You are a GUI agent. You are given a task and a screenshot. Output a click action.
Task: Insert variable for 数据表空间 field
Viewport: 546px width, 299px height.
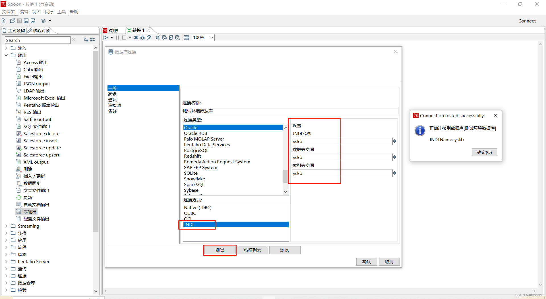click(x=394, y=157)
